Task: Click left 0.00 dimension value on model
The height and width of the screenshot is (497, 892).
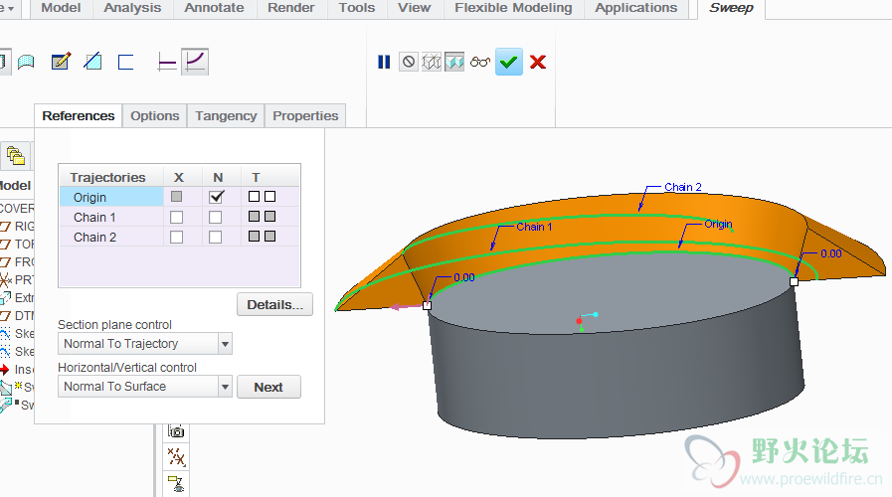Action: click(464, 277)
